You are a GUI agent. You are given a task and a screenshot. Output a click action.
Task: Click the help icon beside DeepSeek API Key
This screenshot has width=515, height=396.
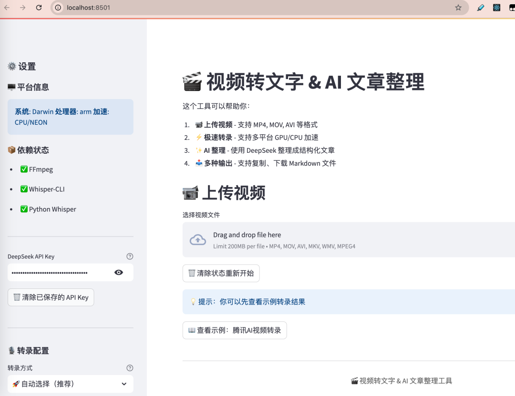tap(130, 257)
